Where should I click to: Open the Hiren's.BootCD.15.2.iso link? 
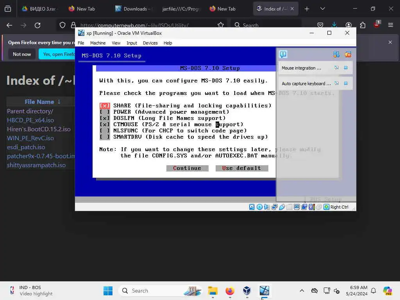click(39, 129)
